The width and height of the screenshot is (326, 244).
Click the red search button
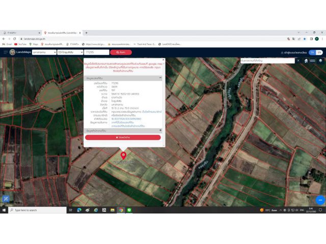[x=121, y=52]
